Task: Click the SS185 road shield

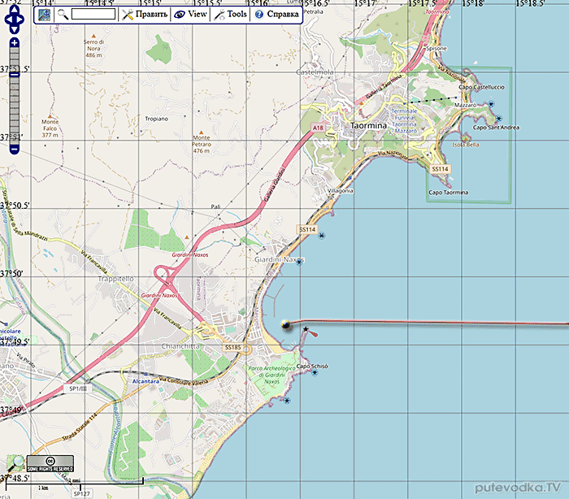Action: pos(233,347)
